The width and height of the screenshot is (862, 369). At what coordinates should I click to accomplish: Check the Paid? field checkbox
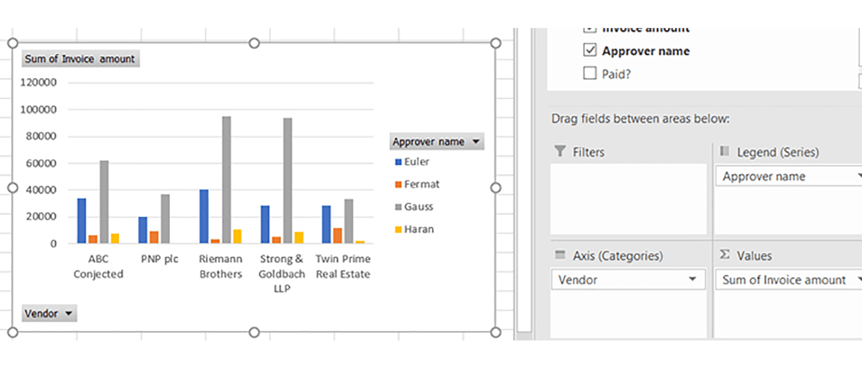(590, 73)
